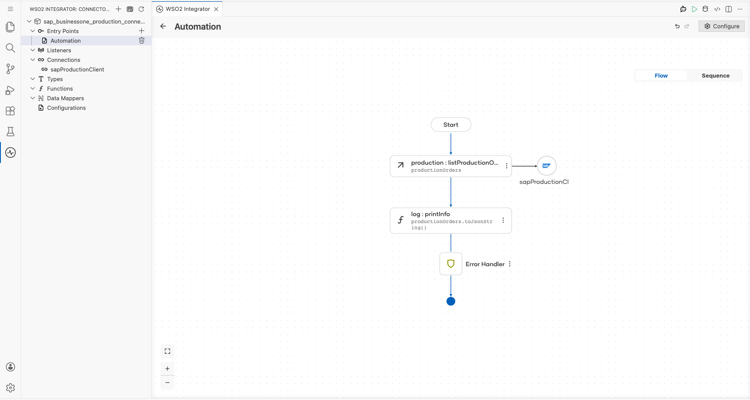Collapse the sap_businessone_production_conne... project
This screenshot has height=400, width=750.
29,21
